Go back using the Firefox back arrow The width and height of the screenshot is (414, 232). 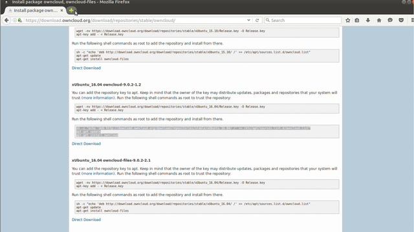[x=6, y=20]
